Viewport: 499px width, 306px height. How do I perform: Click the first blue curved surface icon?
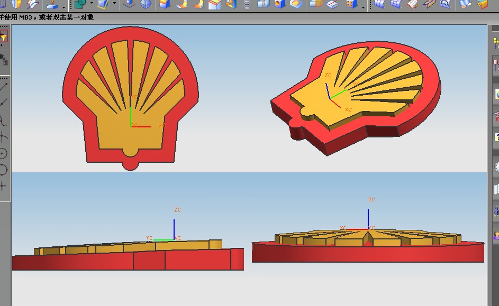(379, 4)
